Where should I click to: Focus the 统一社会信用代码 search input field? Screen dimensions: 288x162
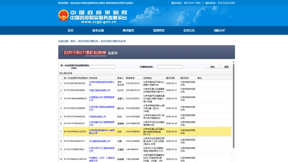click(x=102, y=67)
